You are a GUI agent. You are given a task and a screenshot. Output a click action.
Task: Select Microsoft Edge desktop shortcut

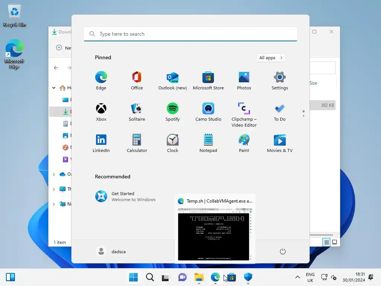click(15, 54)
